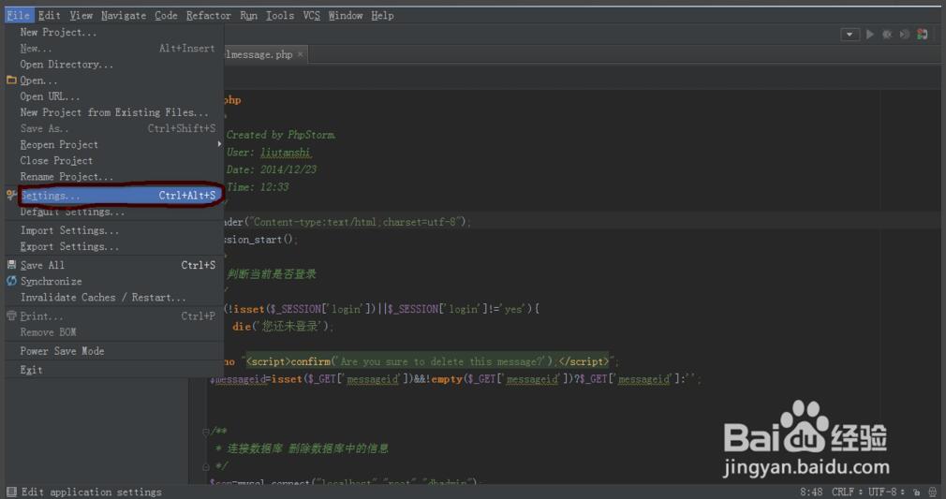Open the Code menu

point(166,15)
